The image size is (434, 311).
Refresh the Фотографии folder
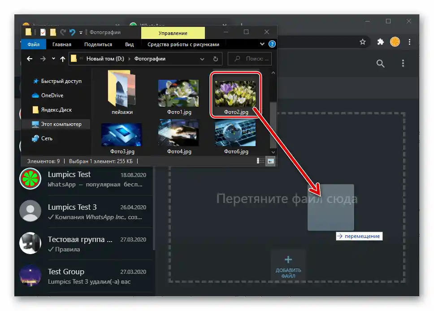pyautogui.click(x=216, y=59)
